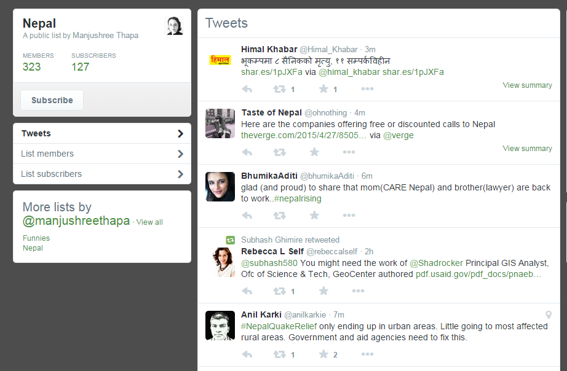Reply to Taste of Nepal tweet
567x371 pixels.
pos(247,152)
